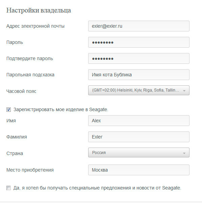The image size is (202, 203).
Task: Focus the Пароль password field
Action: [x=139, y=42]
